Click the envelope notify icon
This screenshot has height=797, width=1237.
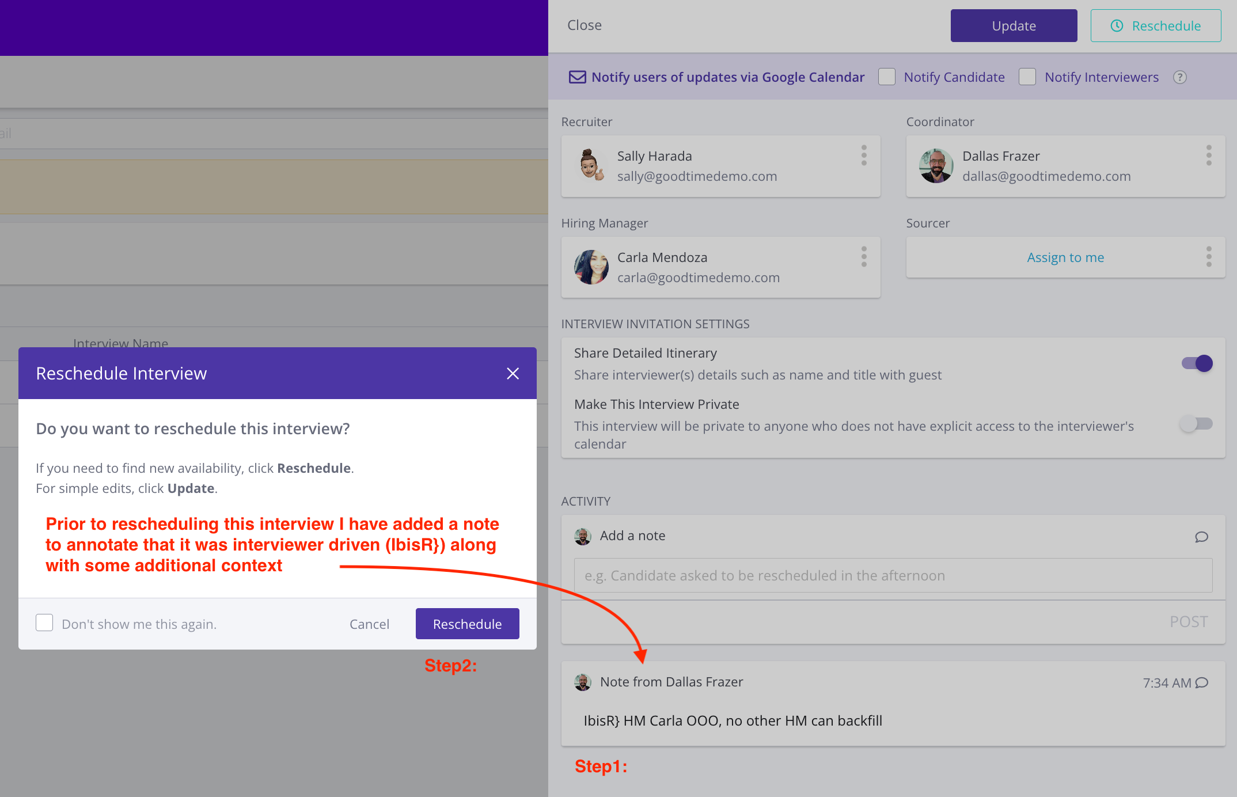pyautogui.click(x=577, y=77)
